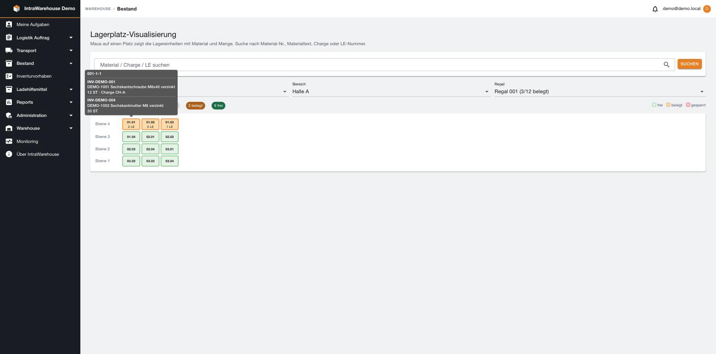
Task: Click the Meine Aufgaben sidebar icon
Action: click(9, 24)
